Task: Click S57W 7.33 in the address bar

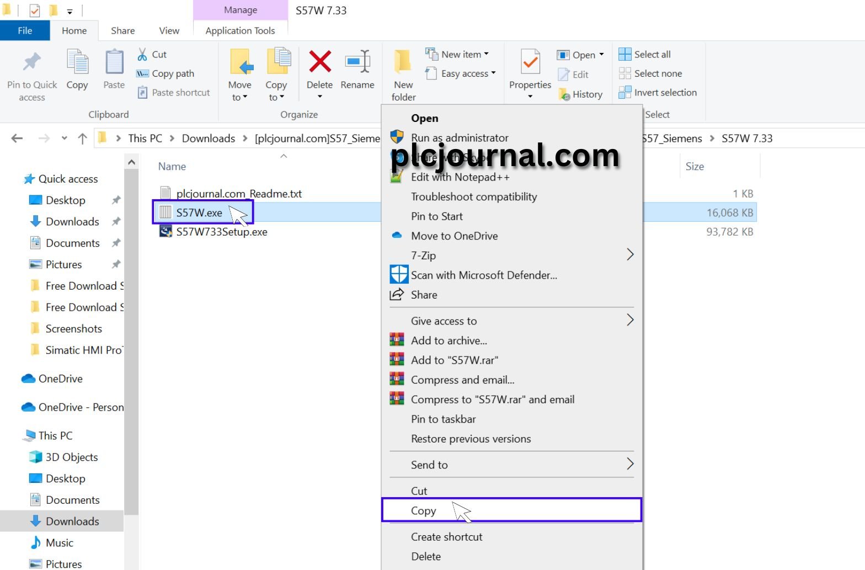Action: (x=747, y=138)
